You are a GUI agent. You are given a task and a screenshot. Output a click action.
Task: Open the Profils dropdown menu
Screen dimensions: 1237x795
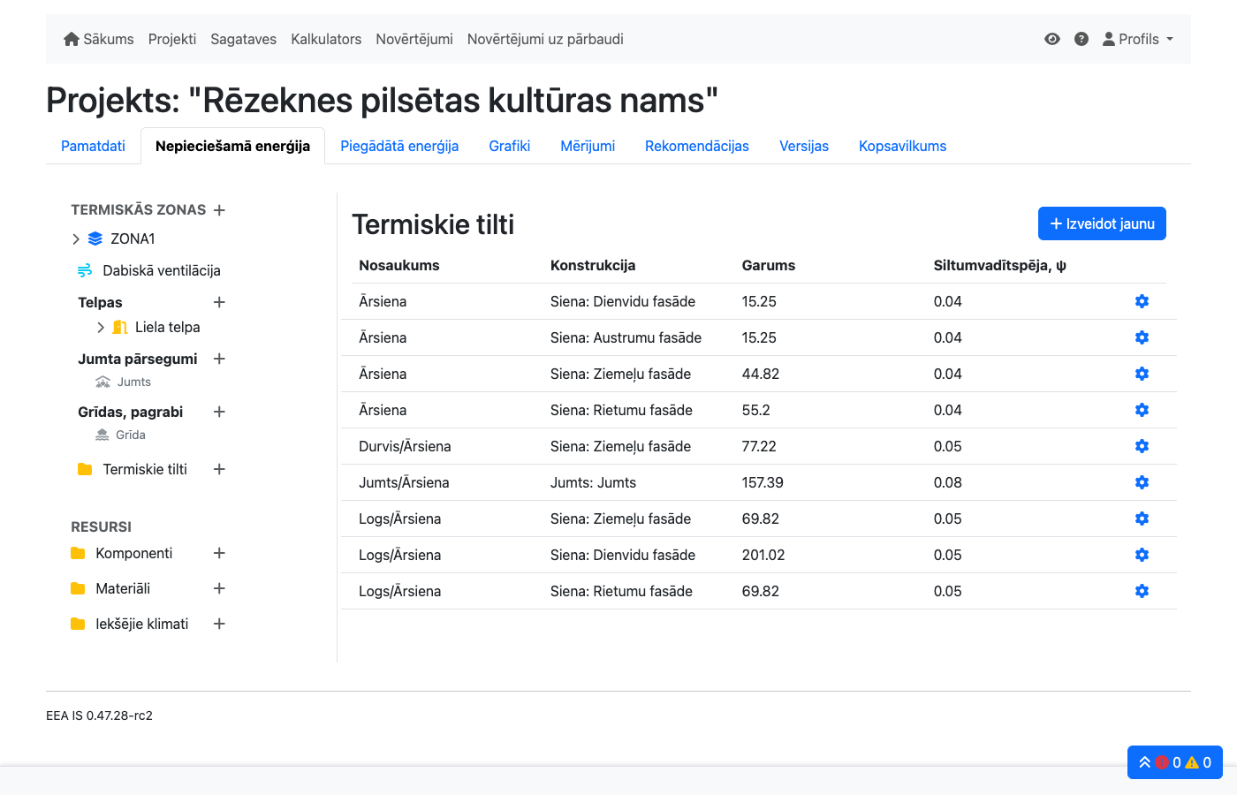pyautogui.click(x=1138, y=39)
